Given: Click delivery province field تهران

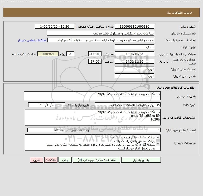Looking at the screenshot, I should click(134, 69).
